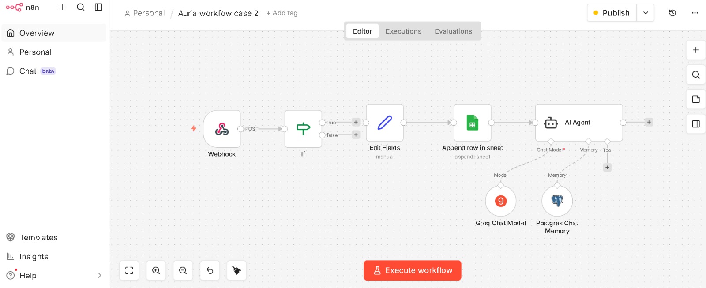Expand the Publish dropdown arrow

(x=646, y=13)
